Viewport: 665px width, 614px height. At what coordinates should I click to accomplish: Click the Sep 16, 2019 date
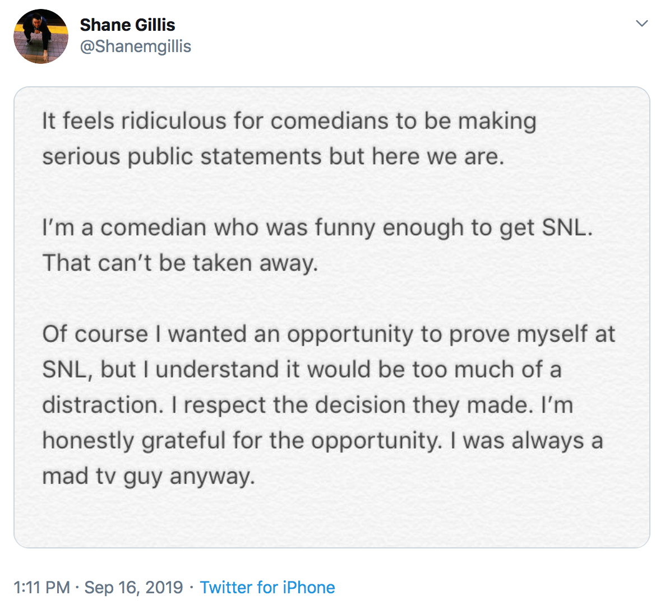click(133, 587)
